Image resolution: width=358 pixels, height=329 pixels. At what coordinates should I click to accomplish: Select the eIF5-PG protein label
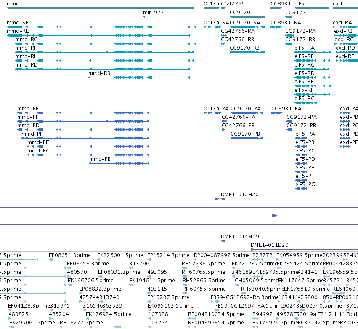pyautogui.click(x=305, y=185)
